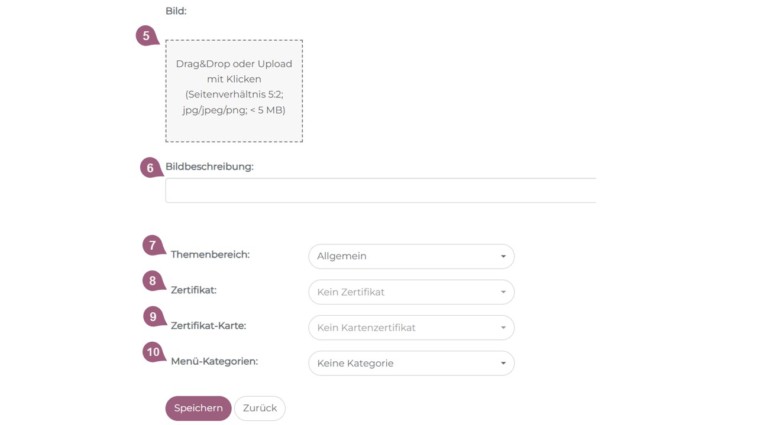Click the Zertifikat label text
This screenshot has height=425, width=757.
tap(193, 290)
